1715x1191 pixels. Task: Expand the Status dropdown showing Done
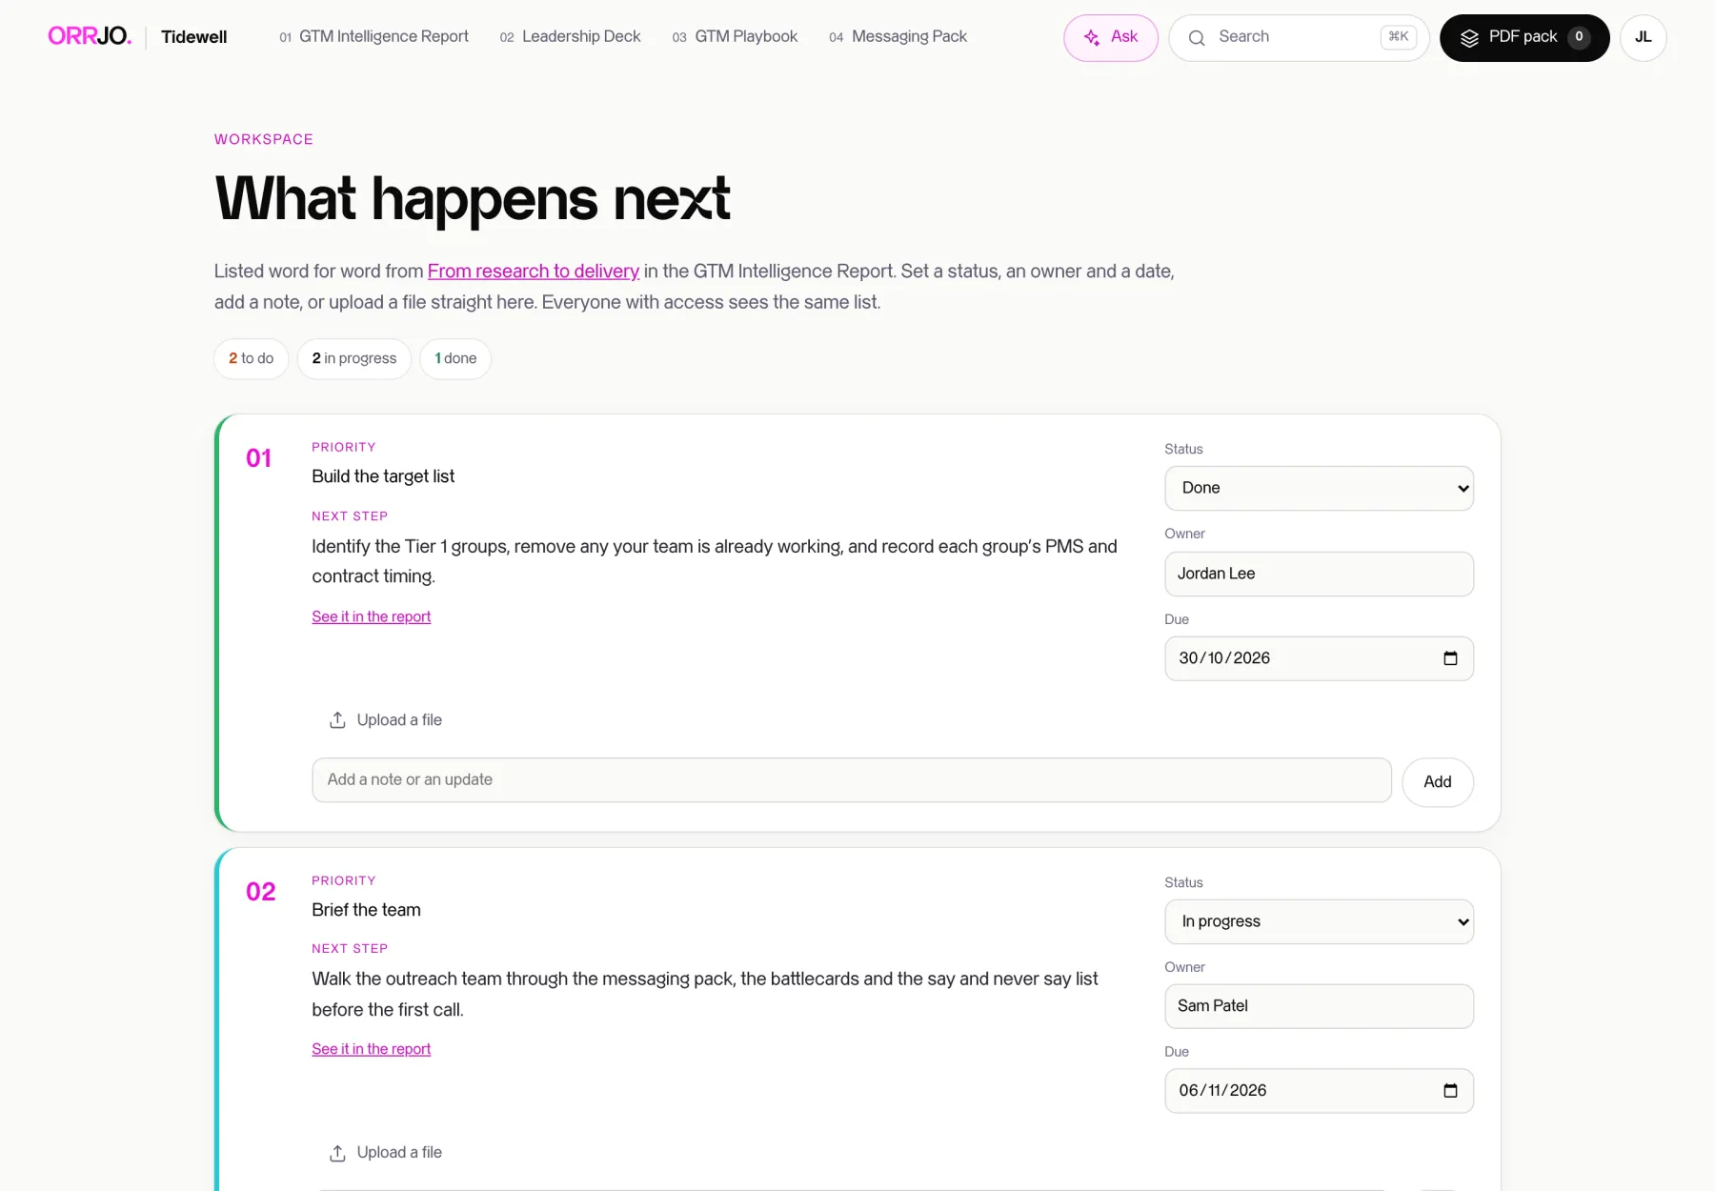pos(1319,488)
